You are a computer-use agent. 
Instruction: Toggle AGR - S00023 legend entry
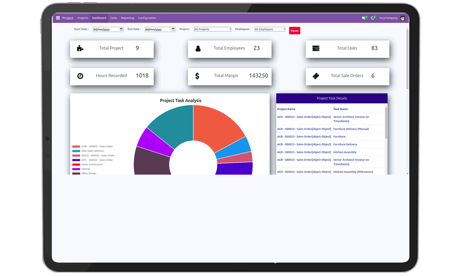coord(93,147)
